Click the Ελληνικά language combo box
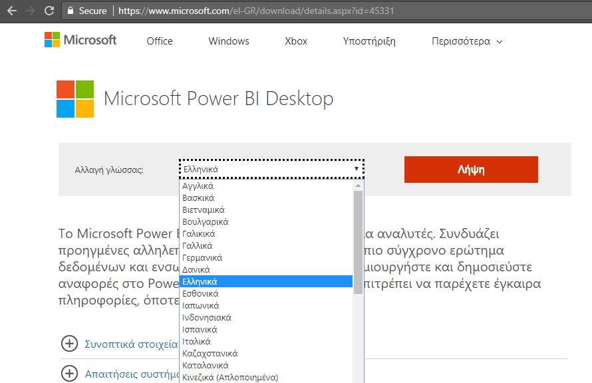Image resolution: width=592 pixels, height=383 pixels. click(271, 169)
